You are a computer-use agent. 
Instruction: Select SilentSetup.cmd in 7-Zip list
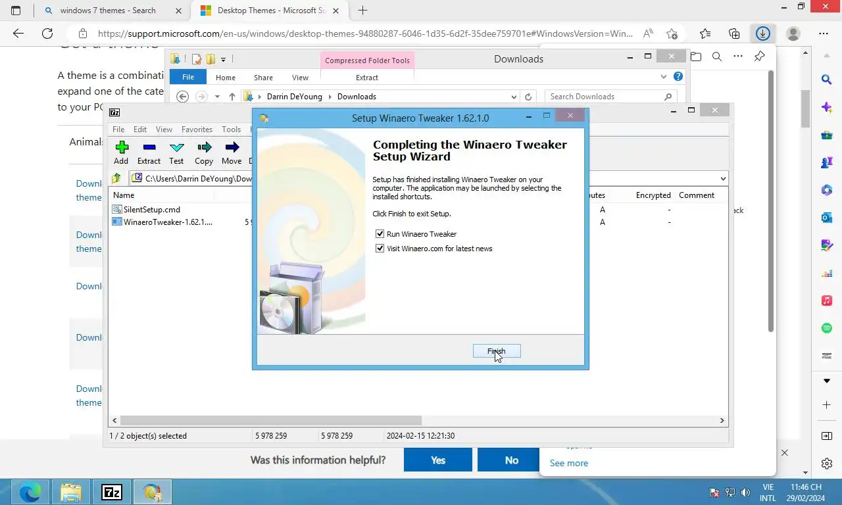click(x=151, y=210)
